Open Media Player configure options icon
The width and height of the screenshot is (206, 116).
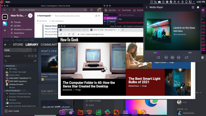pyautogui.click(x=193, y=7)
